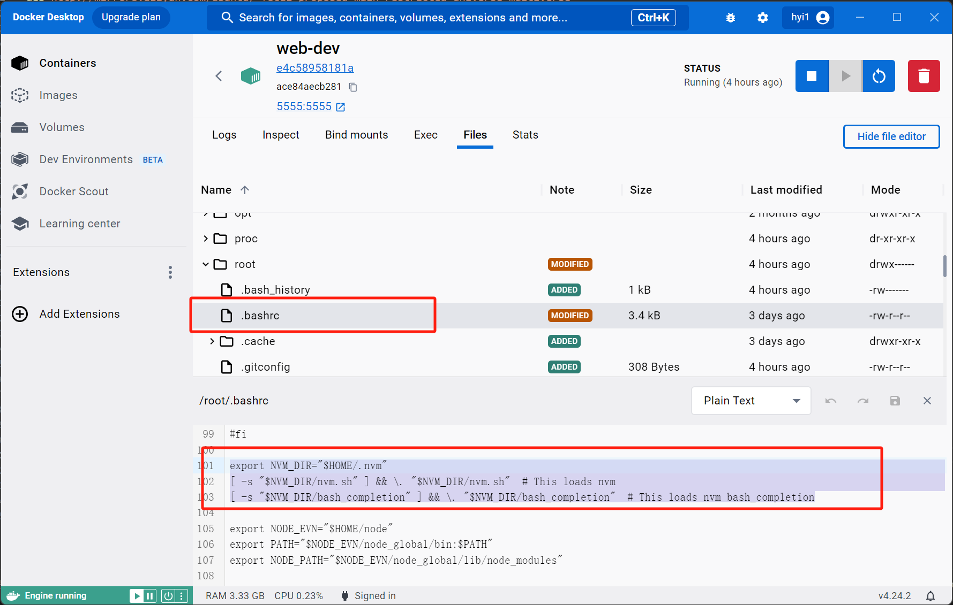
Task: Expand the .cache folder
Action: (x=212, y=341)
